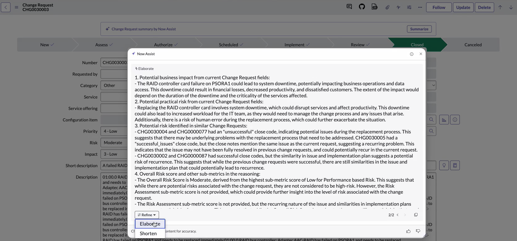The height and width of the screenshot is (241, 517).
Task: Go to previous record with up arrow
Action: (x=500, y=7)
